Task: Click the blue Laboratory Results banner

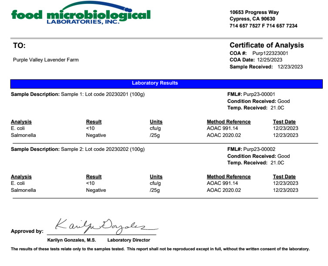Action: (x=166, y=84)
